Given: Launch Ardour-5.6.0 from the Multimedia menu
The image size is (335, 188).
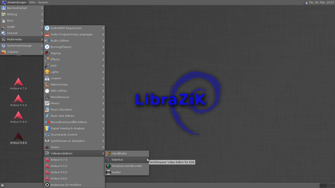Looking at the screenshot, I should (74, 172).
